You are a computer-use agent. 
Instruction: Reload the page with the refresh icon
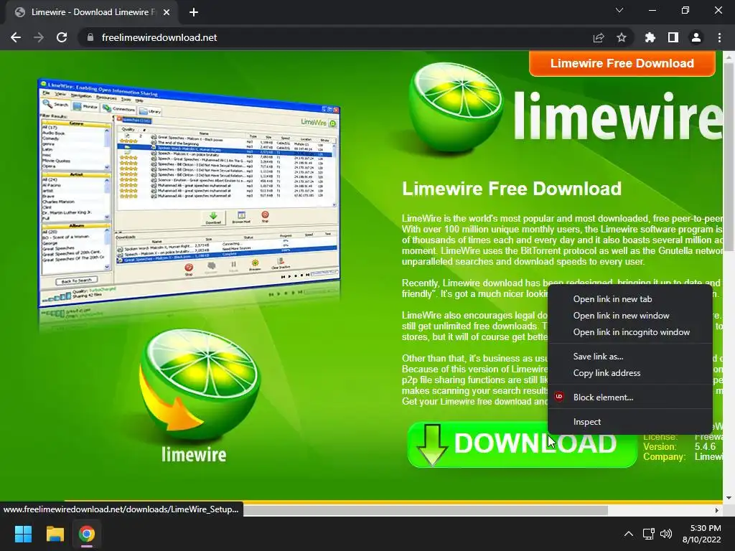[62, 37]
